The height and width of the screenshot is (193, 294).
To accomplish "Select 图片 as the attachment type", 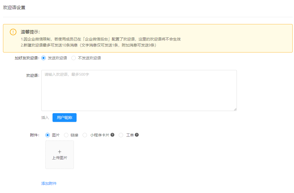I will (48, 135).
